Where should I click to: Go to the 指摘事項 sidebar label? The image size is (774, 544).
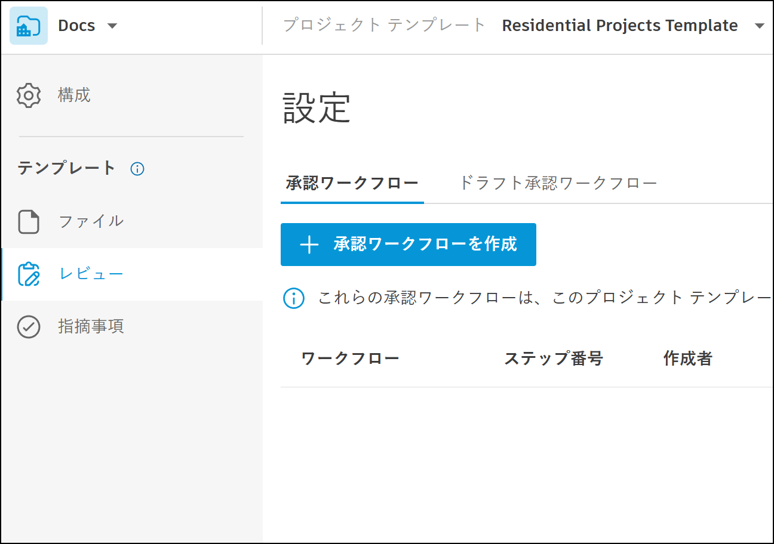coord(91,327)
